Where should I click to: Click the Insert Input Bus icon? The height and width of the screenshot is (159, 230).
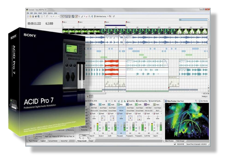pyautogui.click(x=137, y=101)
